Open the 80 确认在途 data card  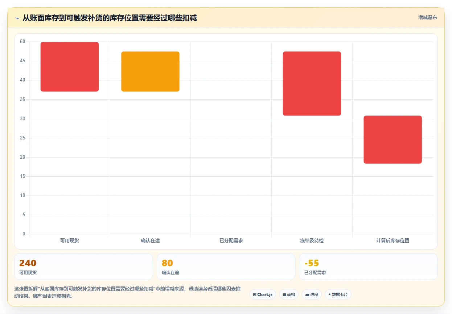(226, 267)
